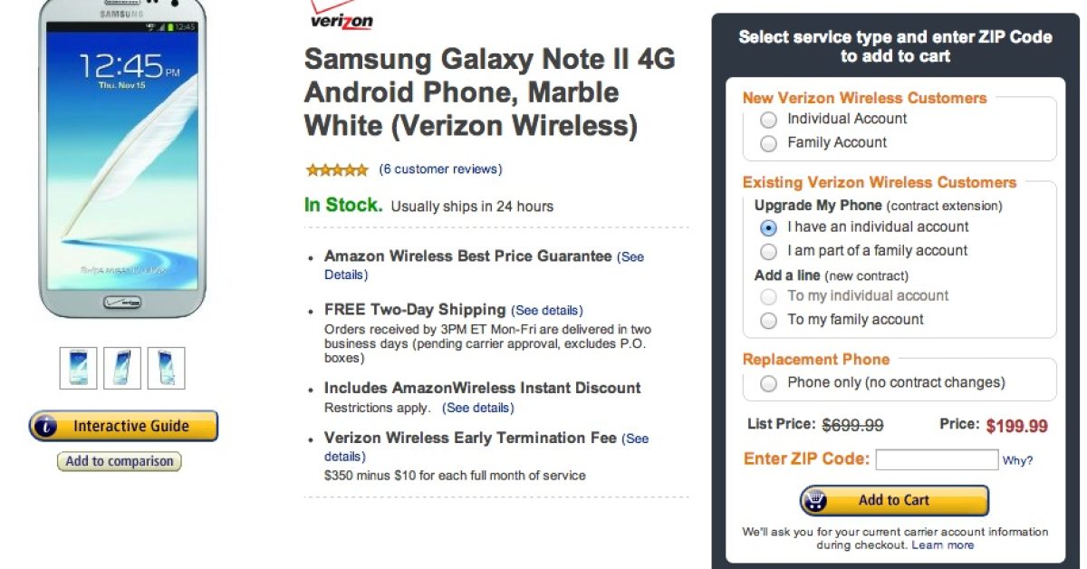Click the Verizon logo

click(x=341, y=17)
